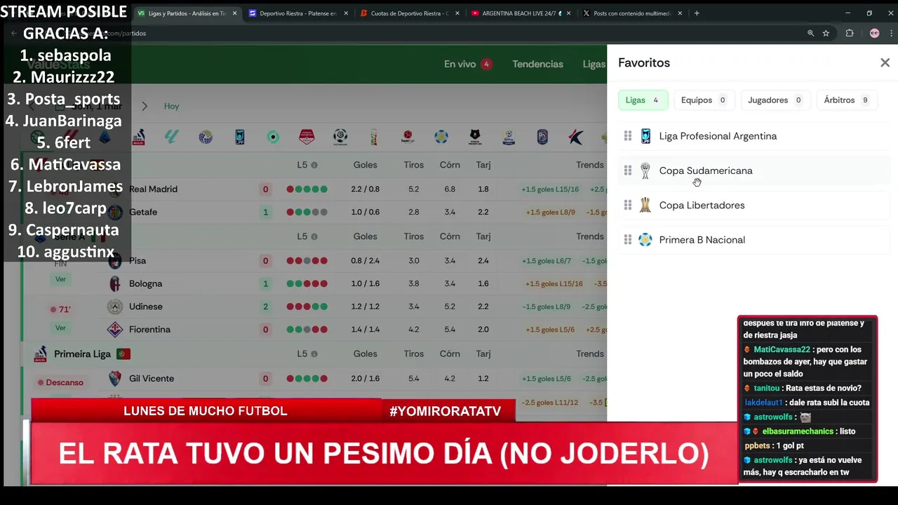Grab the drag handle for Liga Profesional Argentina
898x505 pixels.
point(628,136)
